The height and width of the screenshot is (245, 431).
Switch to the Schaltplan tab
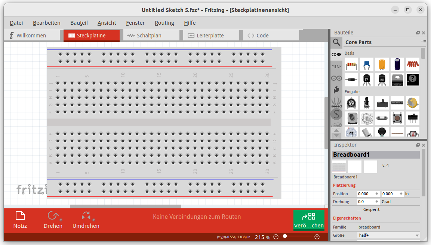click(151, 36)
